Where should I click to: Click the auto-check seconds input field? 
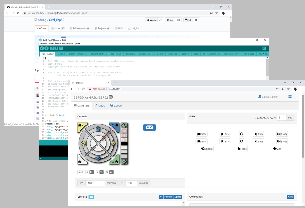pos(281,117)
